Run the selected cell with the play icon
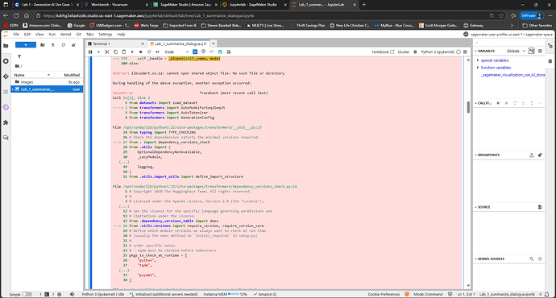This screenshot has height=298, width=556. pyautogui.click(x=132, y=52)
